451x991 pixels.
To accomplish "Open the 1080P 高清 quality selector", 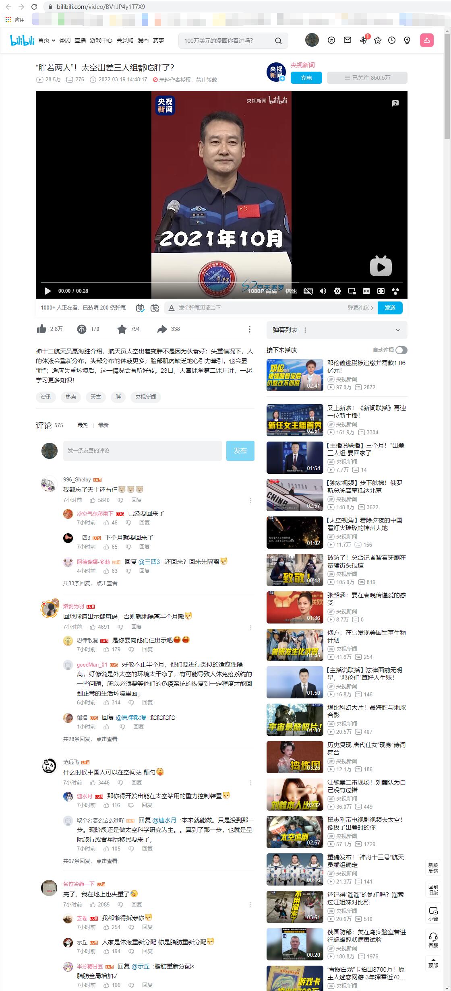I will (x=262, y=291).
